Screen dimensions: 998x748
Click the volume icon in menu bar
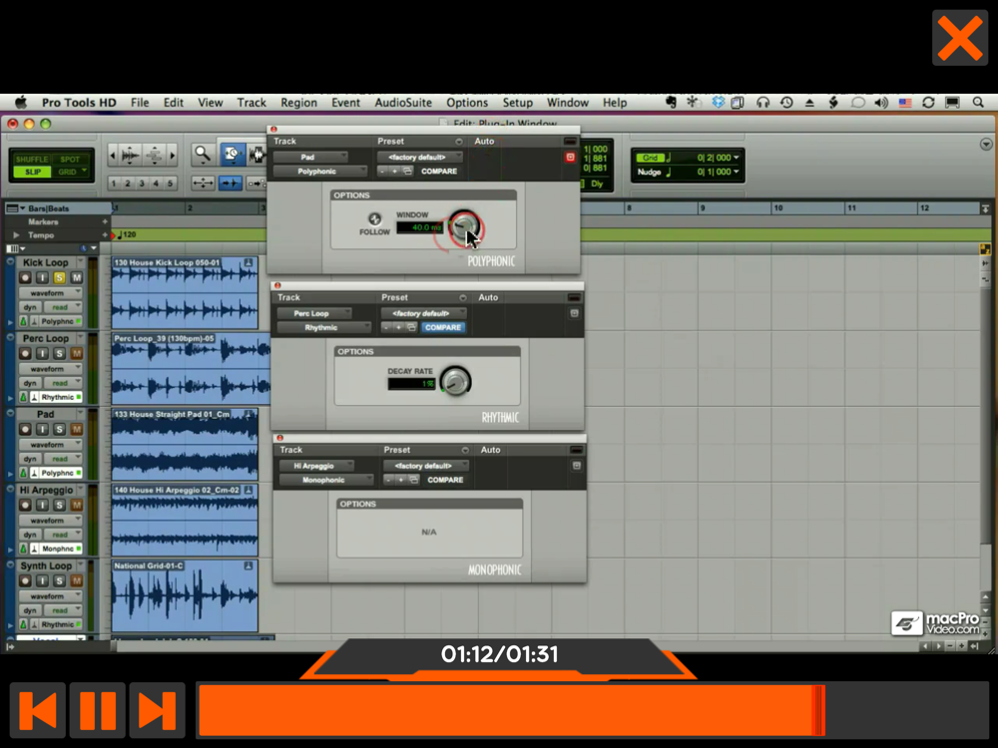coord(881,103)
